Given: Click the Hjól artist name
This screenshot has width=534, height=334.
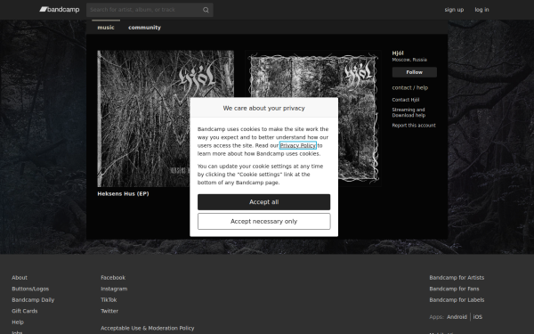Looking at the screenshot, I should point(398,53).
